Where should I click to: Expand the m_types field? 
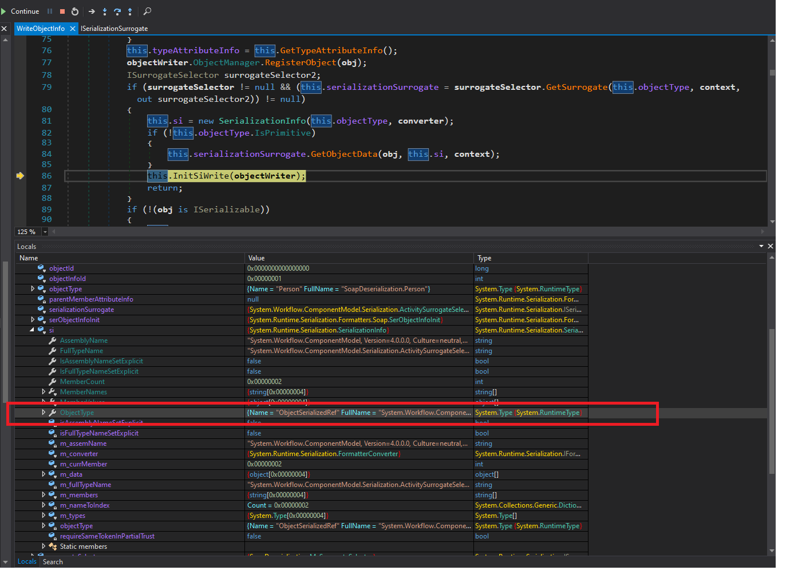click(44, 516)
